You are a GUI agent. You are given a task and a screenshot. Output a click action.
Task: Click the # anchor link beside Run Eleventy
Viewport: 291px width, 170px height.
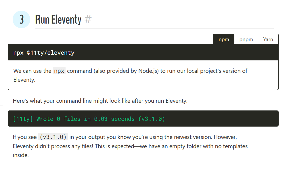click(88, 19)
